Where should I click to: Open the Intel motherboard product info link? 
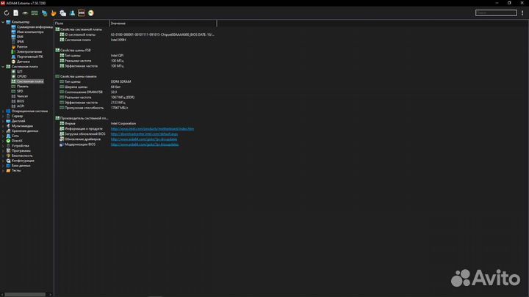click(x=152, y=128)
